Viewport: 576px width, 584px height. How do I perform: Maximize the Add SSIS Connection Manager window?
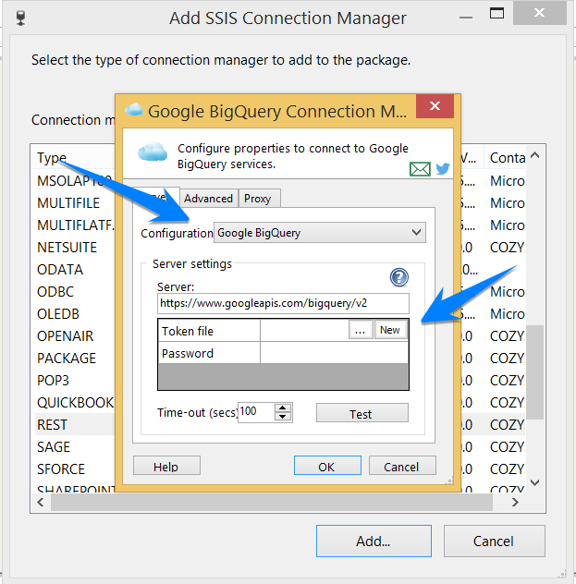(496, 14)
